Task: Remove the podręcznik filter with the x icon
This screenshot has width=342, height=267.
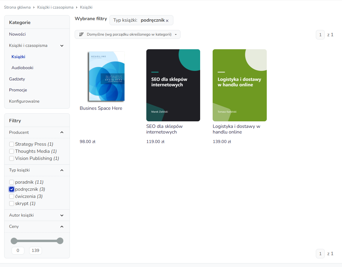Action: (167, 21)
